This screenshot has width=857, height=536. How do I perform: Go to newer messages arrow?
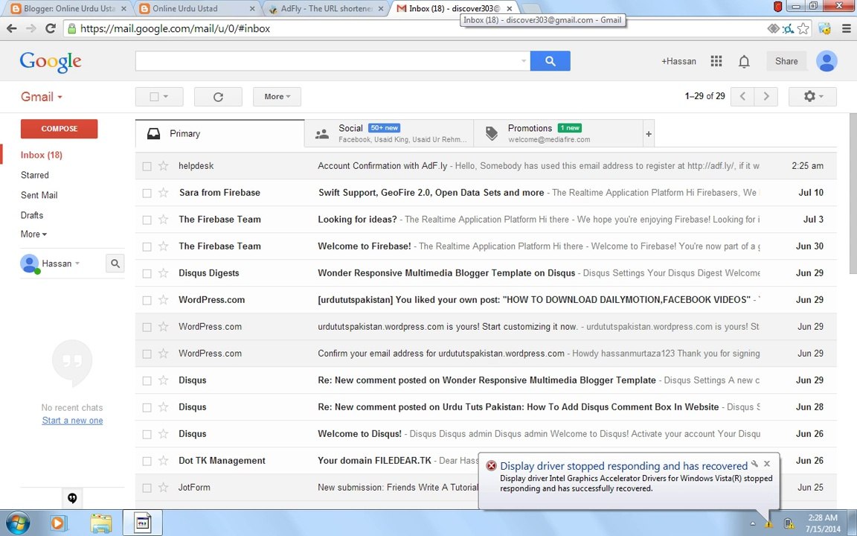(x=742, y=96)
